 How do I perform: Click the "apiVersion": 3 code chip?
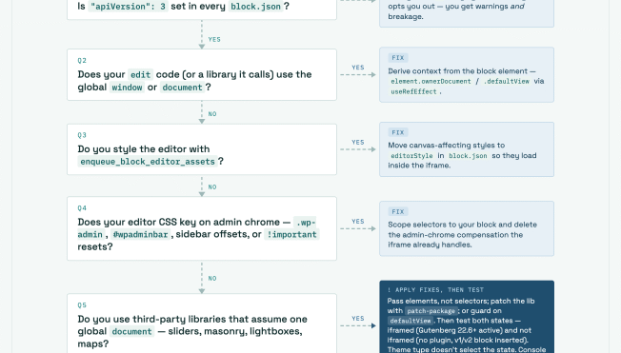click(x=129, y=7)
